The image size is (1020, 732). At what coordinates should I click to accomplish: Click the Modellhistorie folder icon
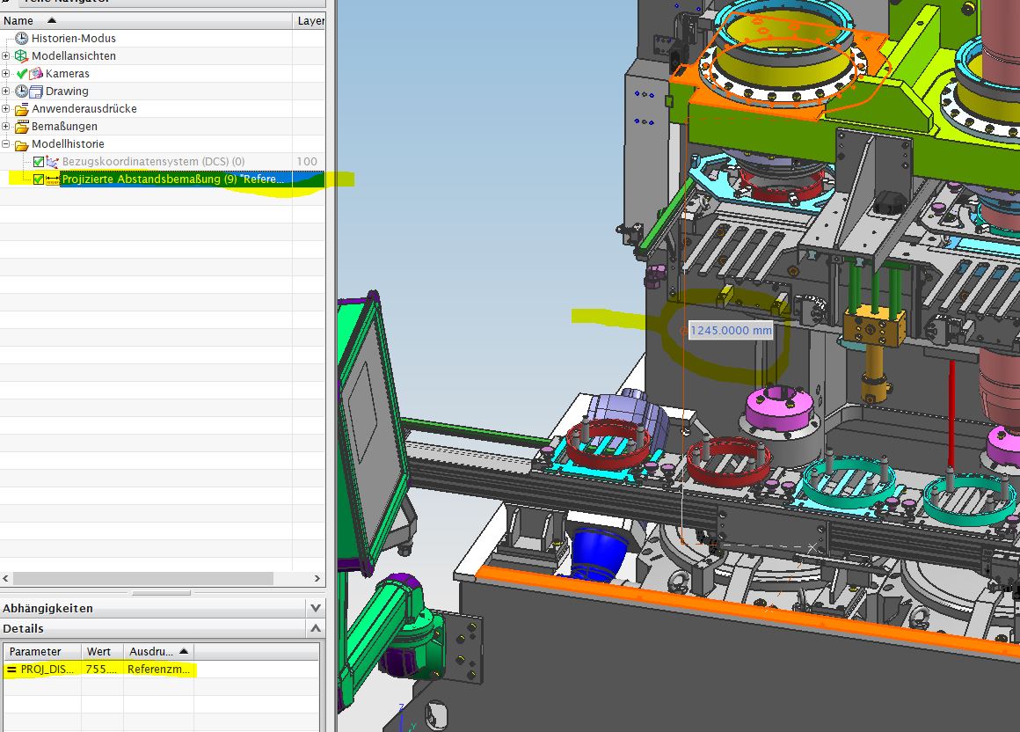(21, 144)
